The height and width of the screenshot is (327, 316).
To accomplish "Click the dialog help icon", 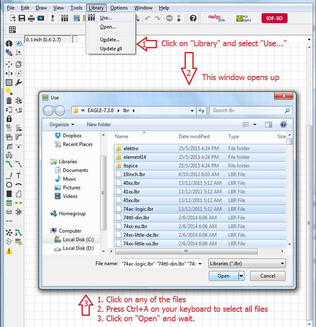I will (283, 125).
